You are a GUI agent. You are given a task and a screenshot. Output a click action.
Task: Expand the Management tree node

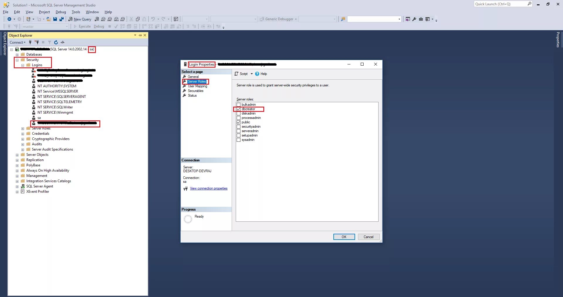click(x=17, y=176)
